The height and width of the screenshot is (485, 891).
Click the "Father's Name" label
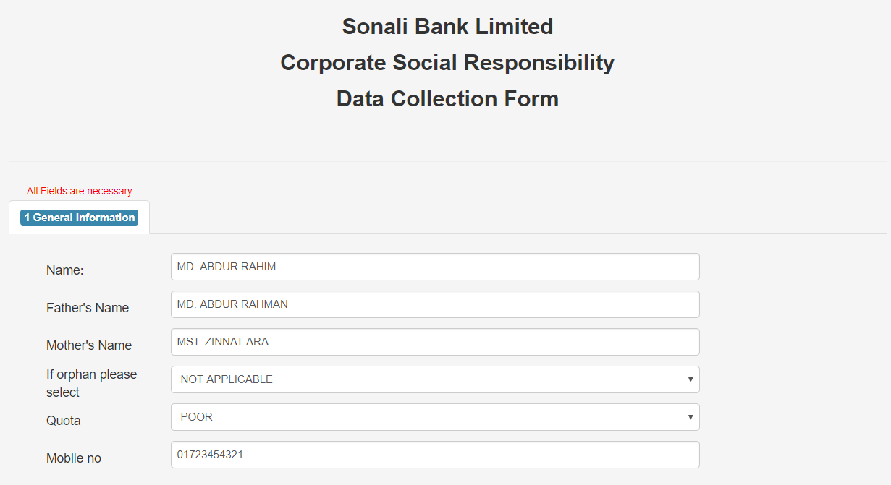[88, 308]
